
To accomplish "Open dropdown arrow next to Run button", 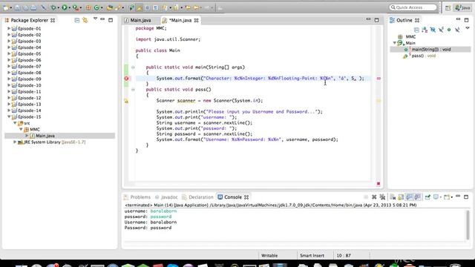I will (x=69, y=8).
